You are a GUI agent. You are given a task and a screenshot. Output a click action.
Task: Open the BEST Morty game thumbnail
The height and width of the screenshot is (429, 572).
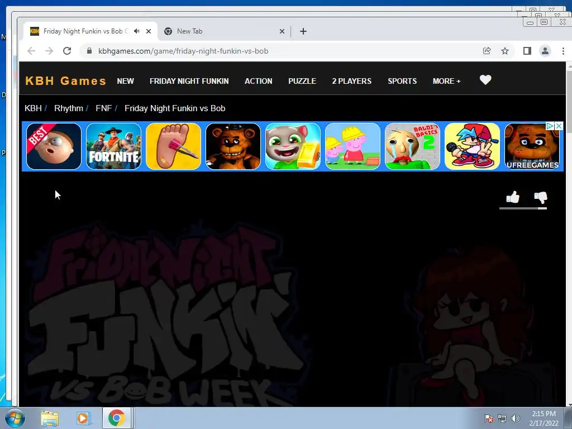pos(54,146)
